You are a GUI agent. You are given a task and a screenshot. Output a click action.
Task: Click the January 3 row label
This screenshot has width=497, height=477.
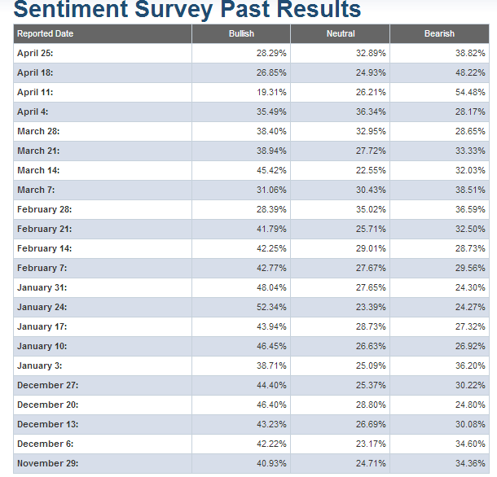[40, 365]
